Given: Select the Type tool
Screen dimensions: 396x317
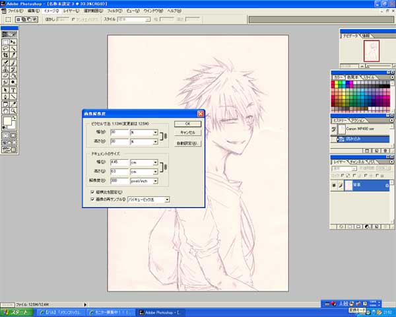Looking at the screenshot, I should 13,89.
